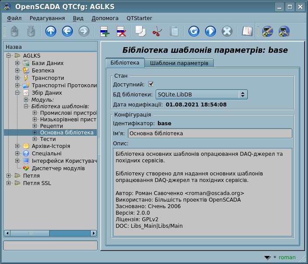Viewport: 308px width, 264px height.
Task: Click the Архіви-Історія archive icon
Action: [x=26, y=146]
